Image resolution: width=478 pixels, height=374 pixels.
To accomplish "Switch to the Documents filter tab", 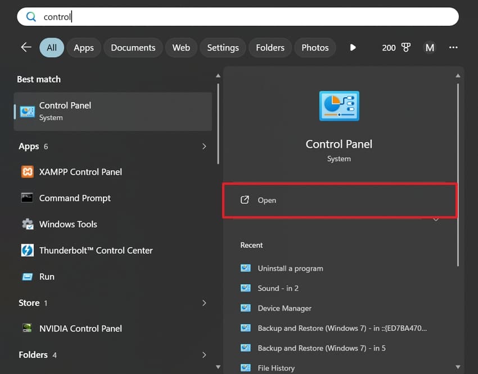I will (133, 48).
